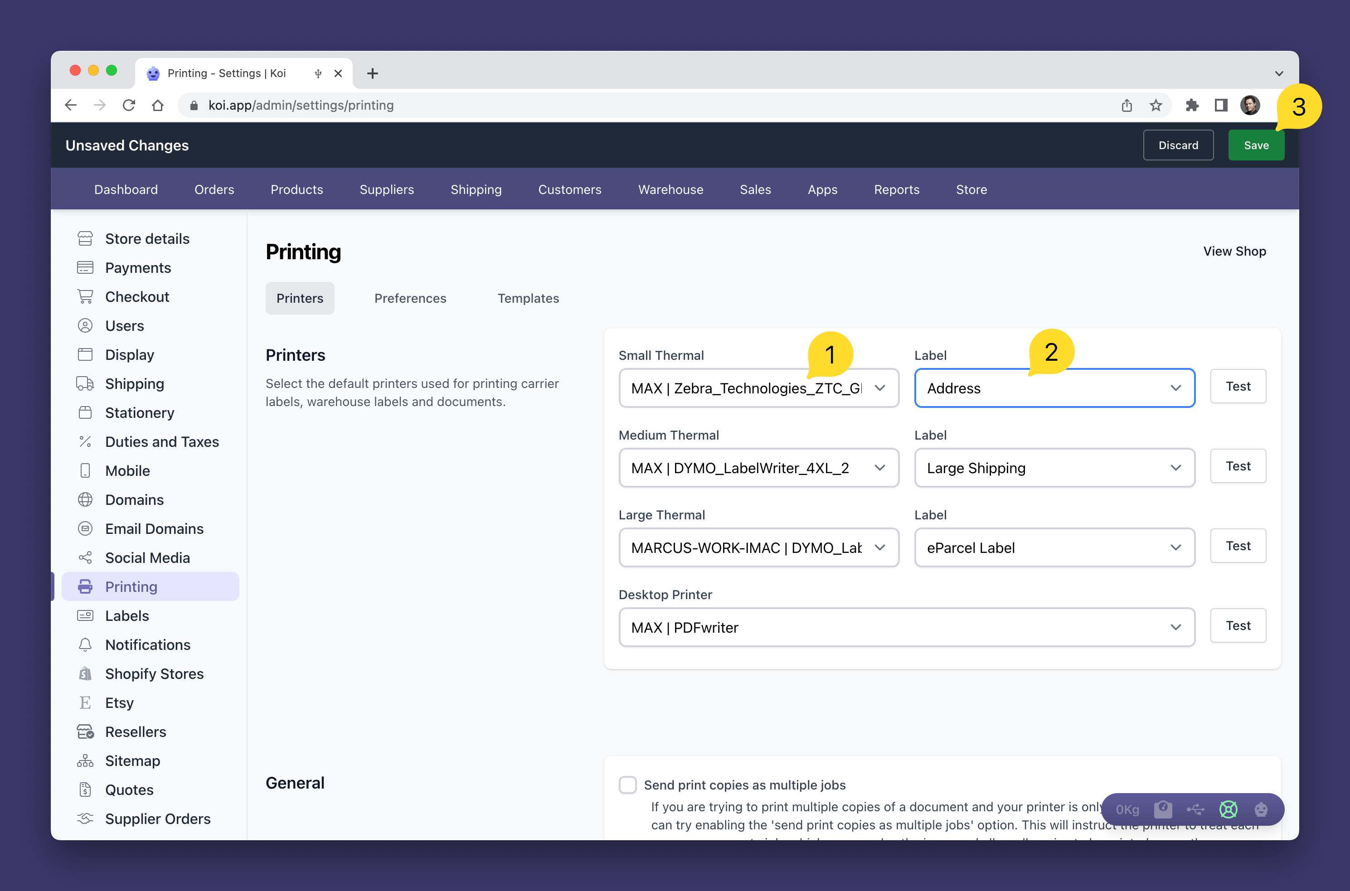Click the browser extensions puzzle icon
Image resolution: width=1350 pixels, height=891 pixels.
1191,105
